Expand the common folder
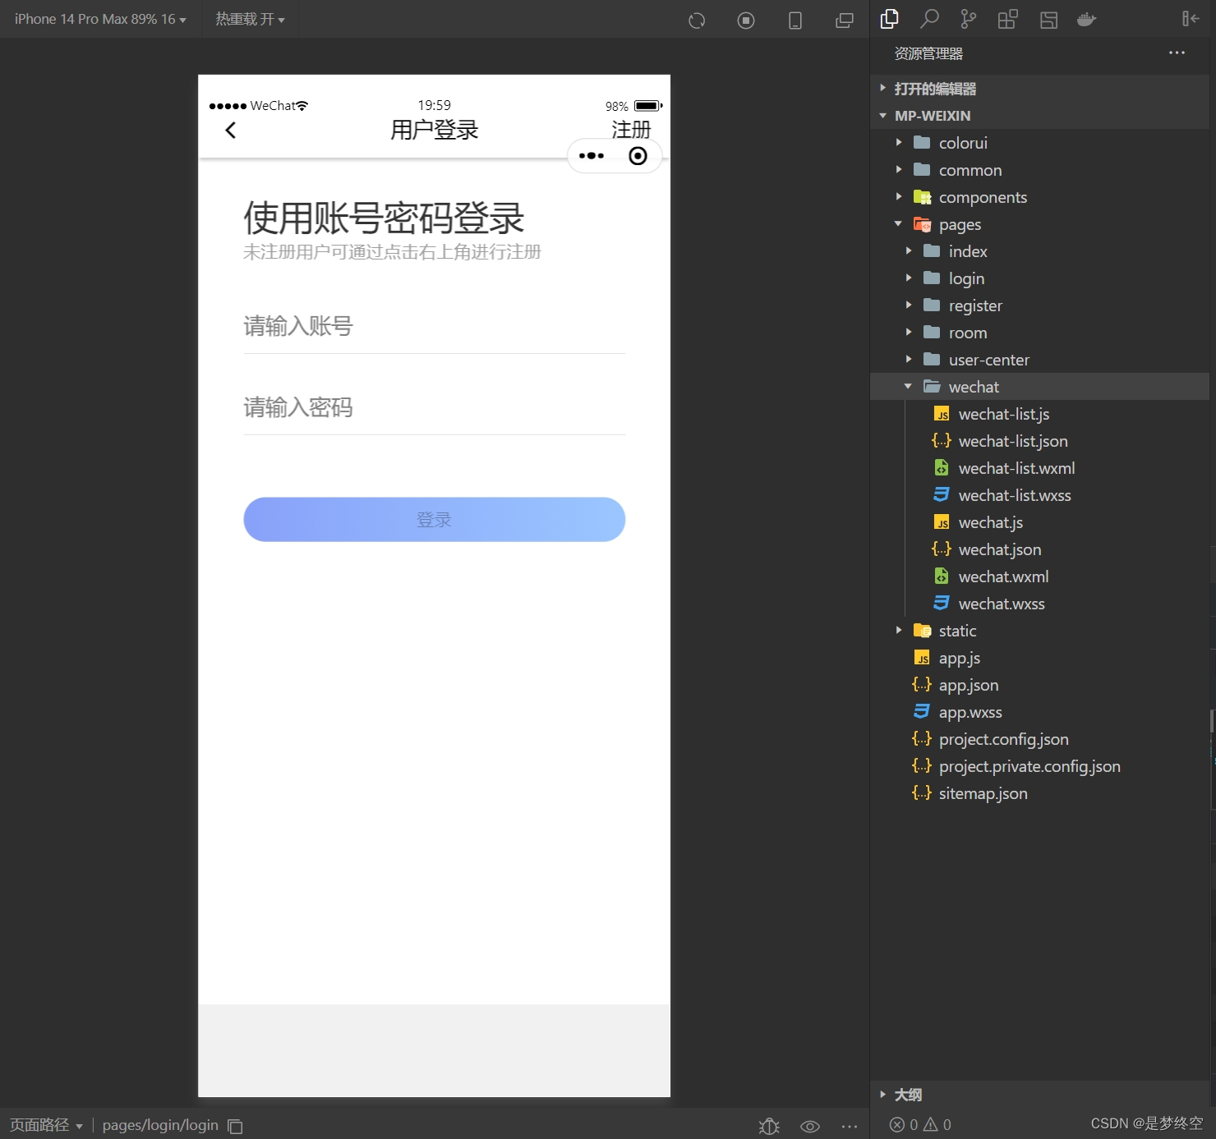Screen dimensions: 1216x1139 coord(1039,170)
